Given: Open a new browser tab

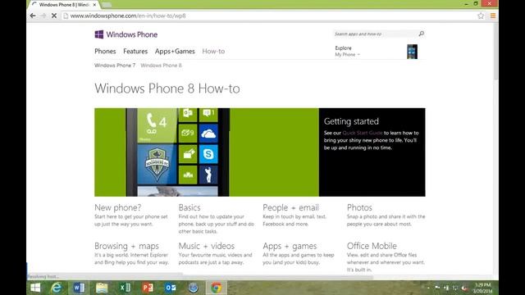Looking at the screenshot, I should coord(106,5).
